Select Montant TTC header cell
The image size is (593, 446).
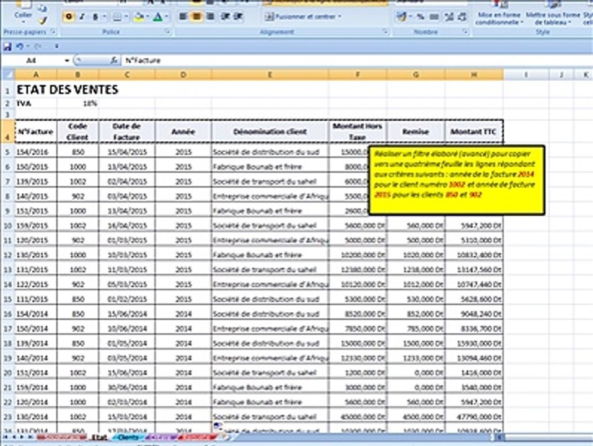[x=474, y=131]
